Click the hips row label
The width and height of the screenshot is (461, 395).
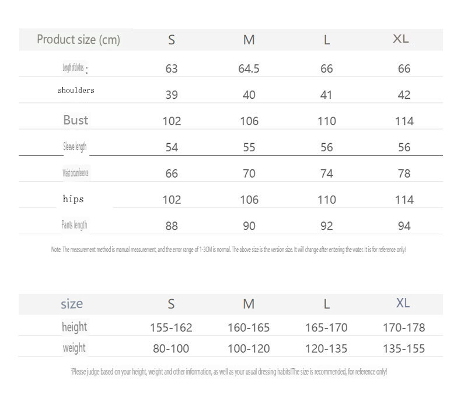click(74, 199)
